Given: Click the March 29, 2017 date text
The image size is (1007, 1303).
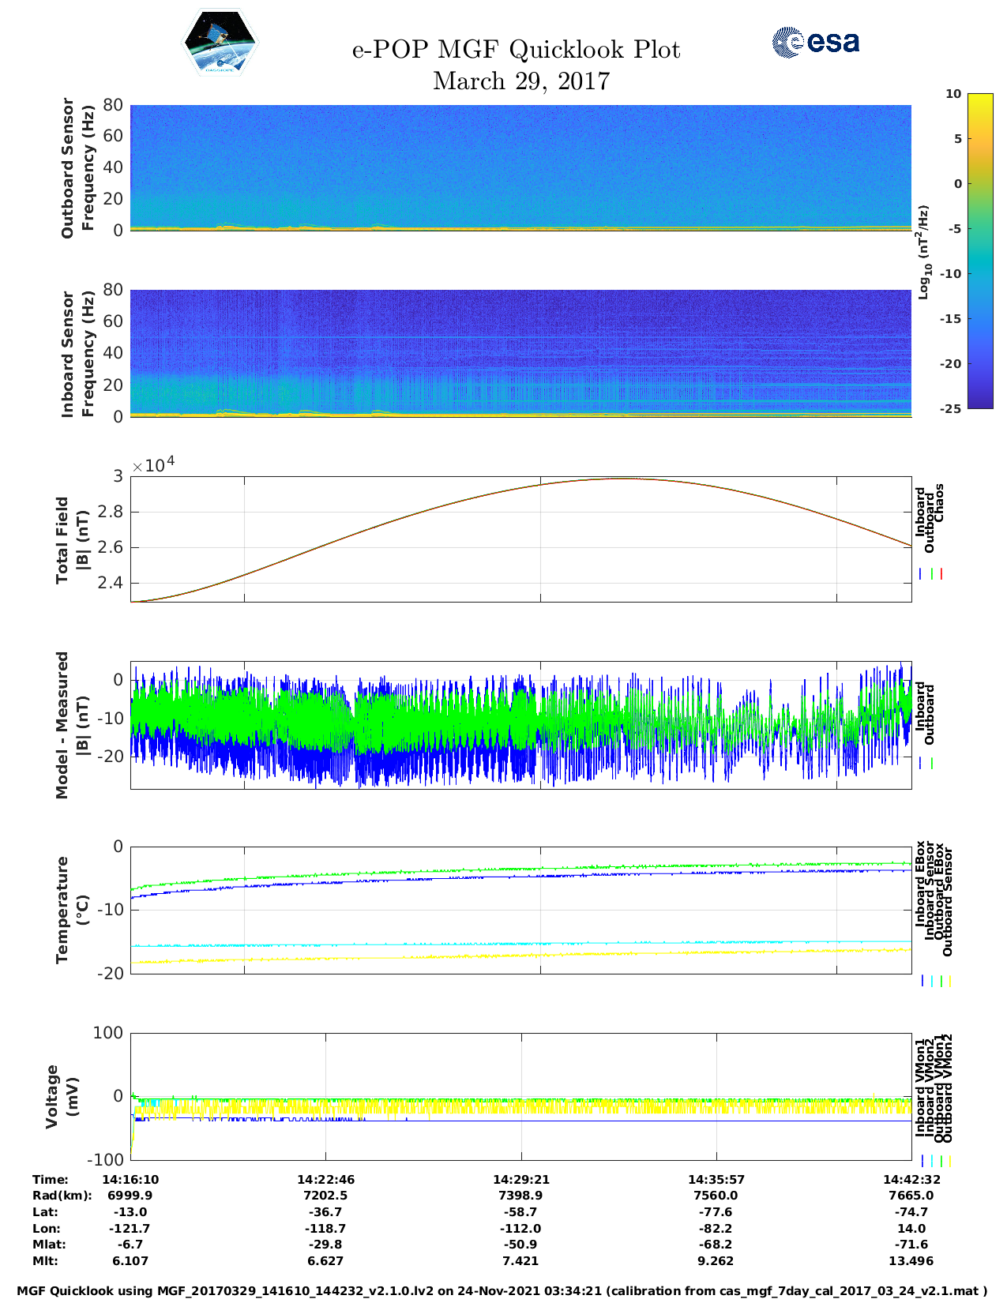Looking at the screenshot, I should tap(521, 81).
